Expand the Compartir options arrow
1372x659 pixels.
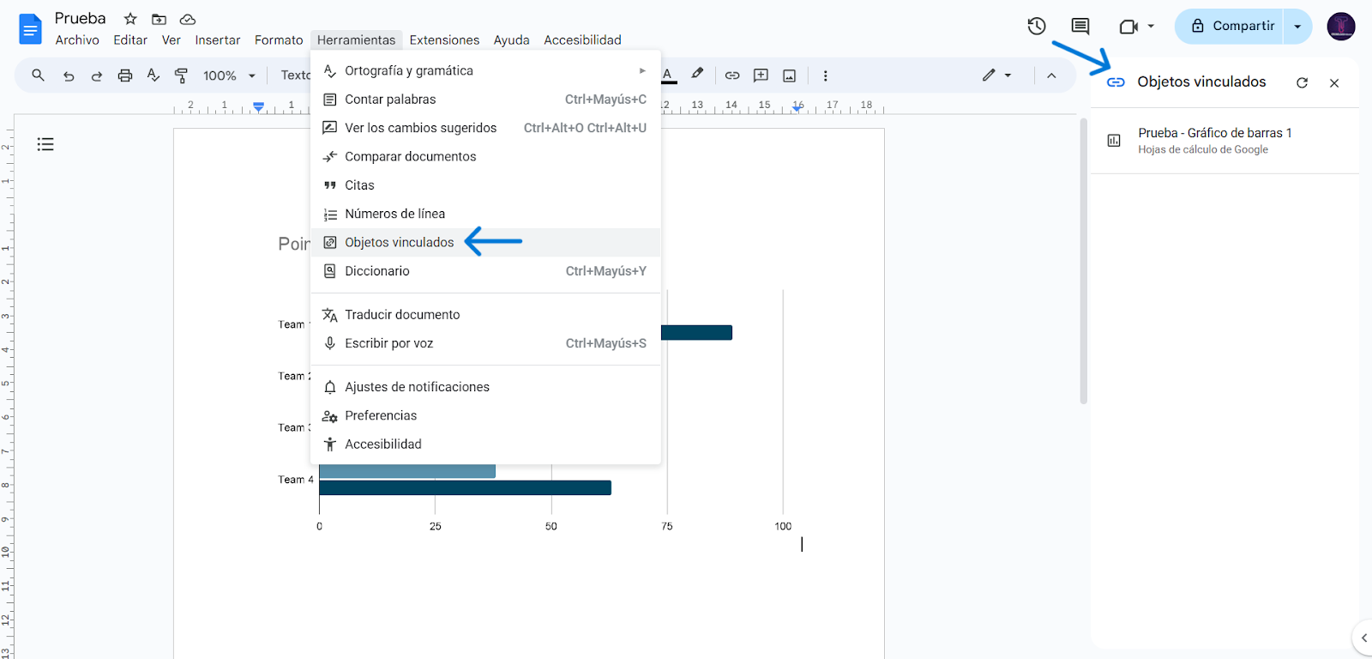coord(1297,27)
